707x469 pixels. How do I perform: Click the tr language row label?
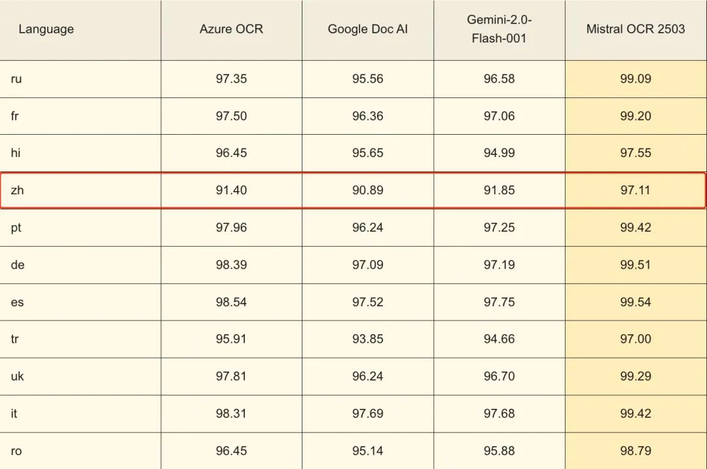point(14,339)
